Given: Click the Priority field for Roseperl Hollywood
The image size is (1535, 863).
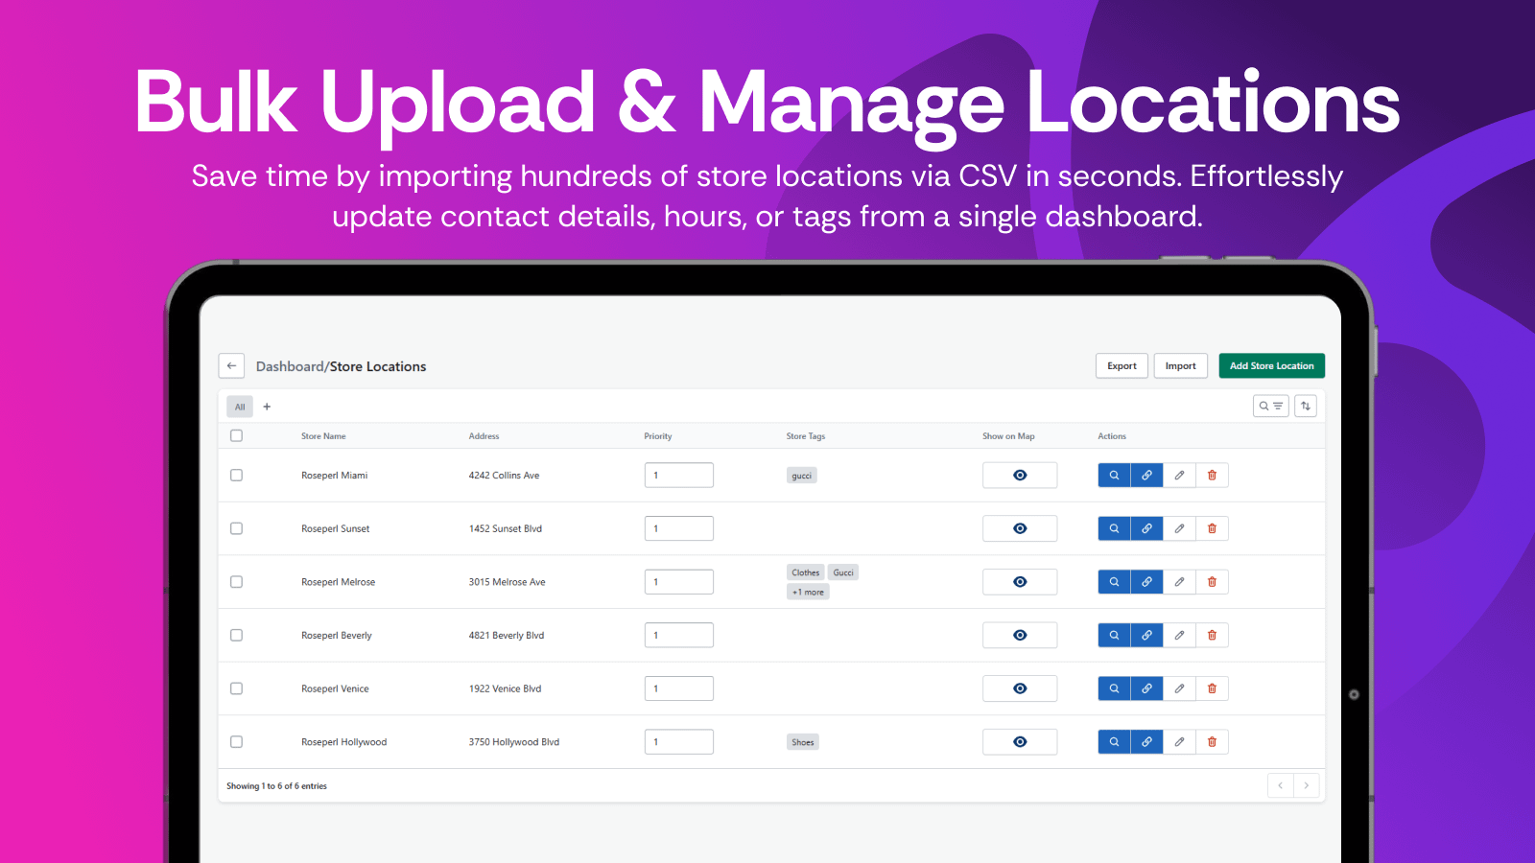Looking at the screenshot, I should click(678, 742).
